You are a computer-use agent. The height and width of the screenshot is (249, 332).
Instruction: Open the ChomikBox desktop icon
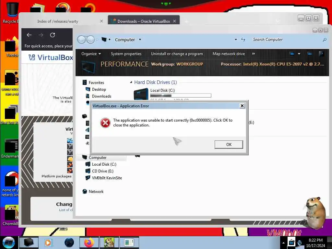(11, 215)
